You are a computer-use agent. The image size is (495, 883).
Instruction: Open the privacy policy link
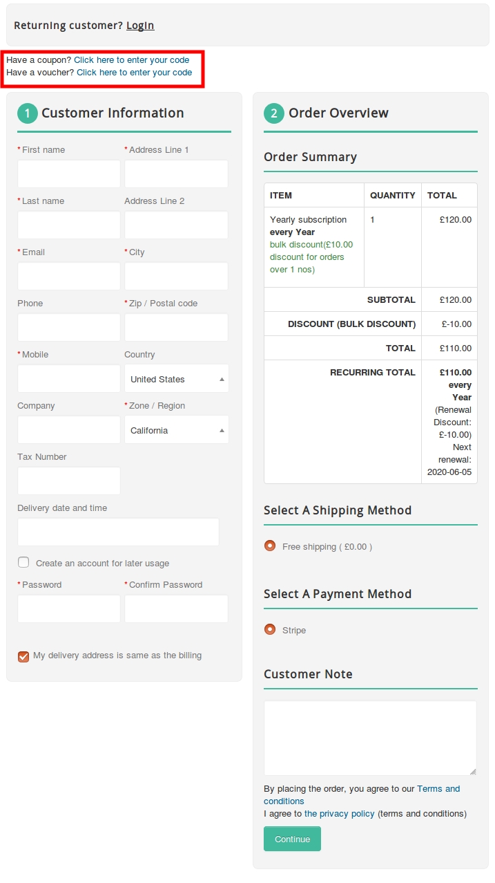pos(340,814)
